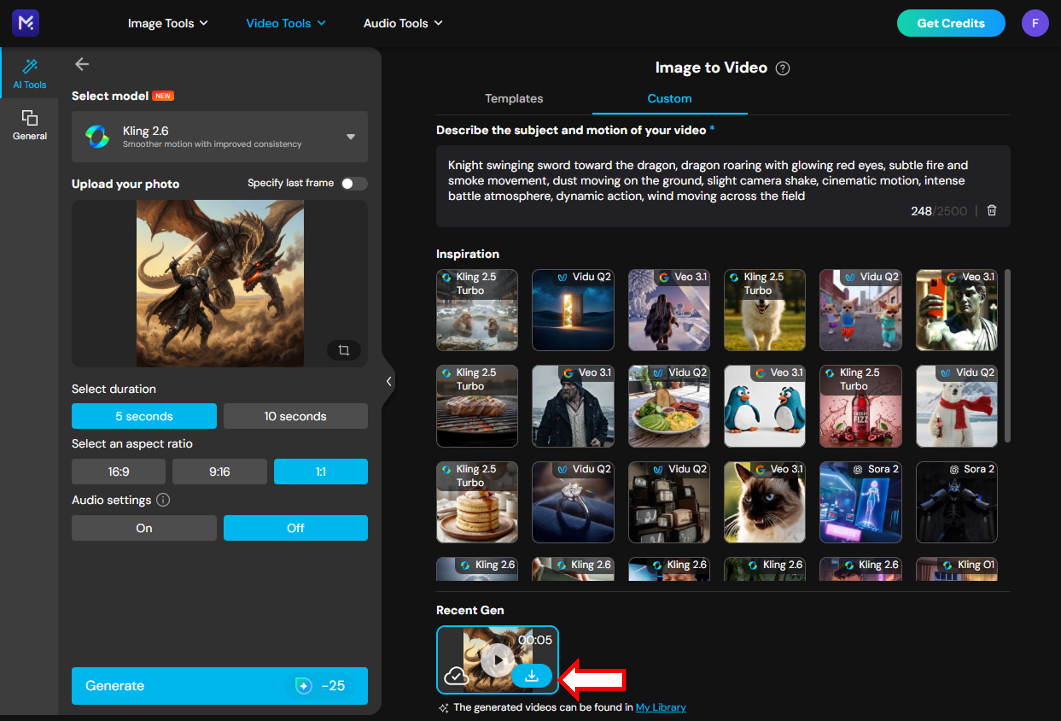Turn audio settings On
This screenshot has height=721, width=1061.
[x=144, y=528]
